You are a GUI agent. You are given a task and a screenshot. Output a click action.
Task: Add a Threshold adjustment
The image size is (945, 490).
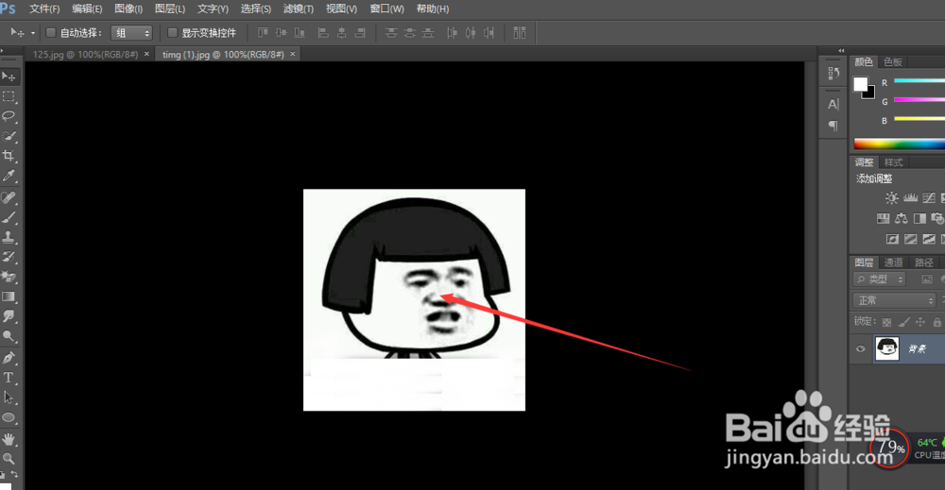click(929, 240)
